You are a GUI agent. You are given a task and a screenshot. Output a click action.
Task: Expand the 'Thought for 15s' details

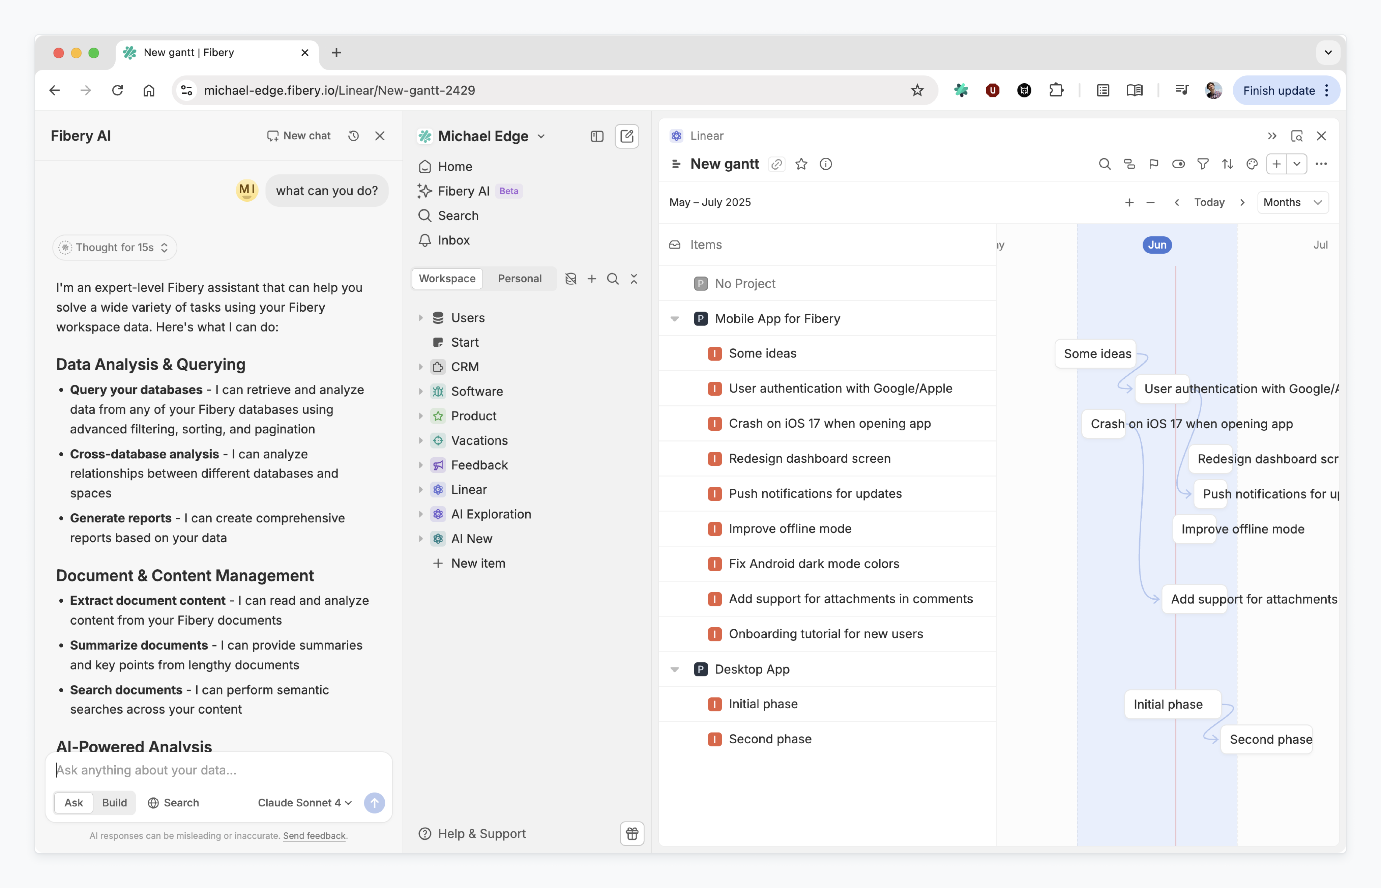[115, 247]
